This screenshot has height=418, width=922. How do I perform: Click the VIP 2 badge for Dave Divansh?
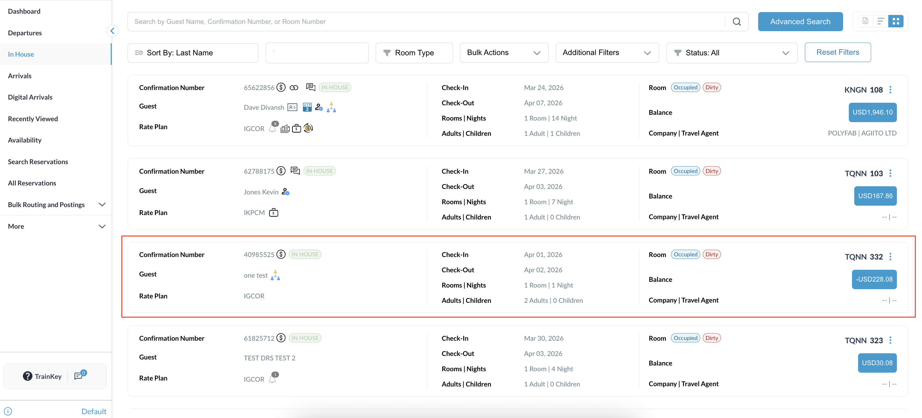tap(307, 107)
